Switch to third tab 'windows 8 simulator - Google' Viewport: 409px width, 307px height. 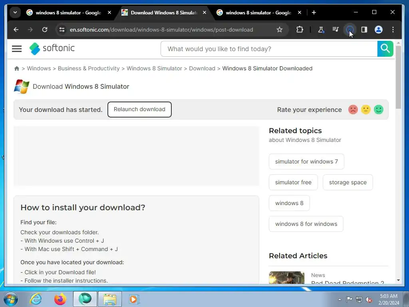click(254, 12)
